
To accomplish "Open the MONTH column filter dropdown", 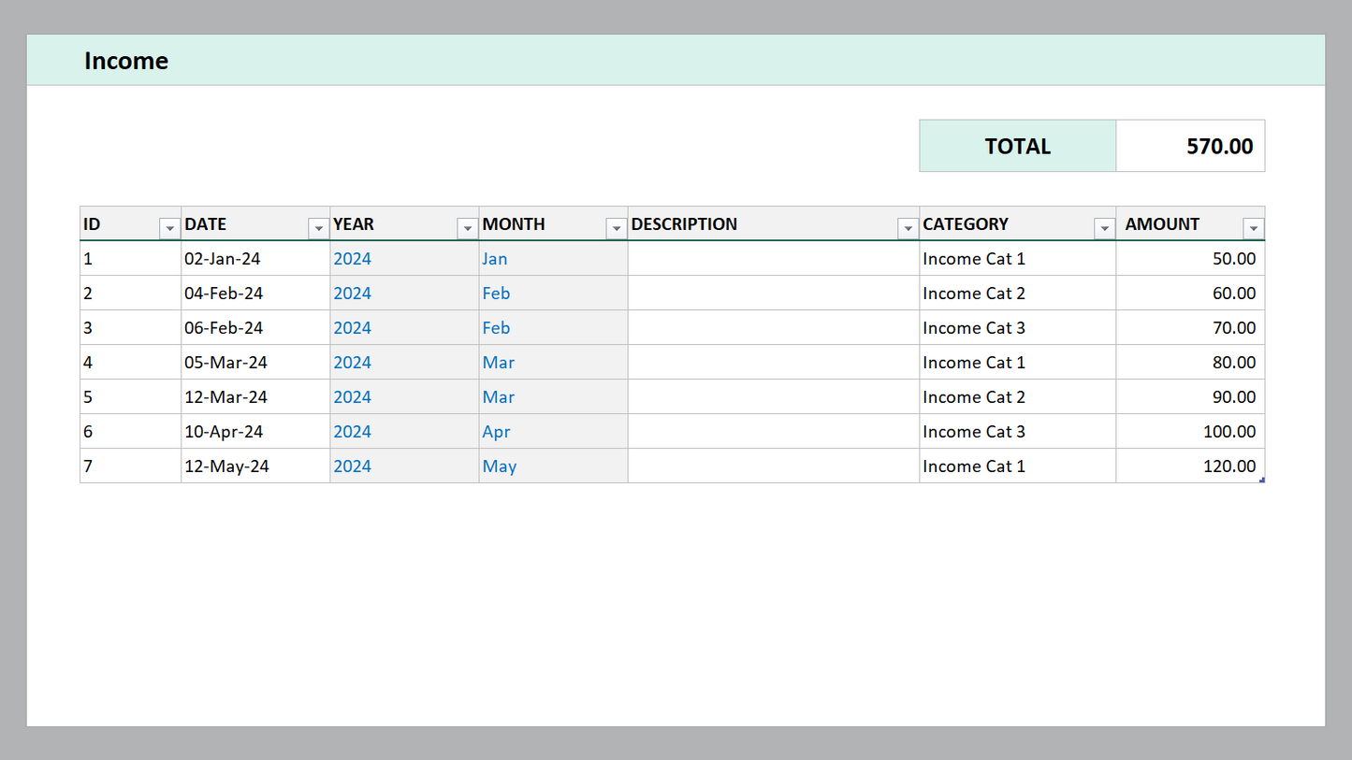I will (616, 228).
